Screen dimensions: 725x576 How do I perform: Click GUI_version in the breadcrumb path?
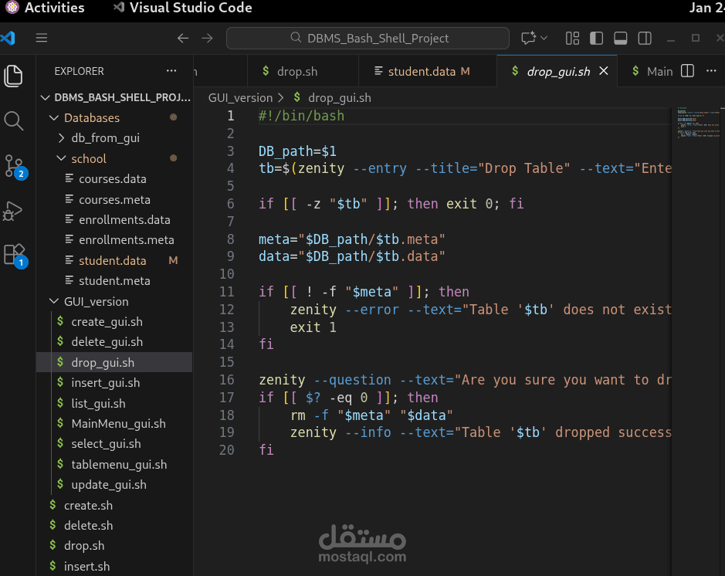[x=240, y=98]
